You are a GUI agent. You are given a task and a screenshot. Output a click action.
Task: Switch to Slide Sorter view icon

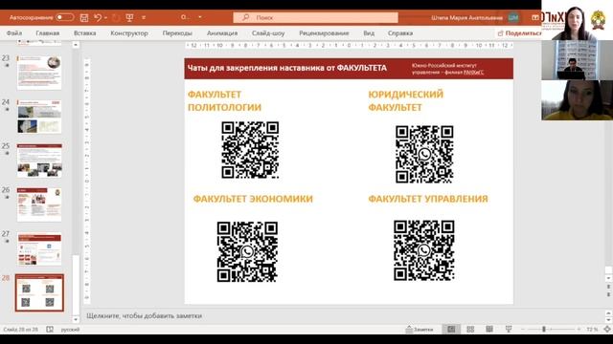click(470, 330)
